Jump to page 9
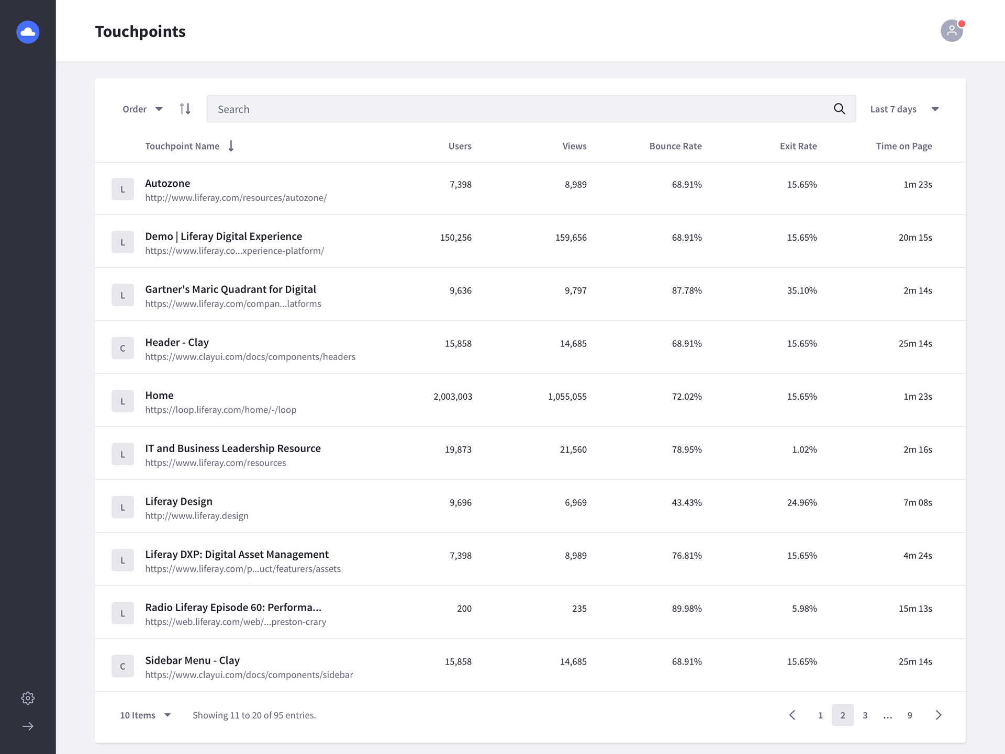Screen dimensions: 1005x754 coord(910,715)
